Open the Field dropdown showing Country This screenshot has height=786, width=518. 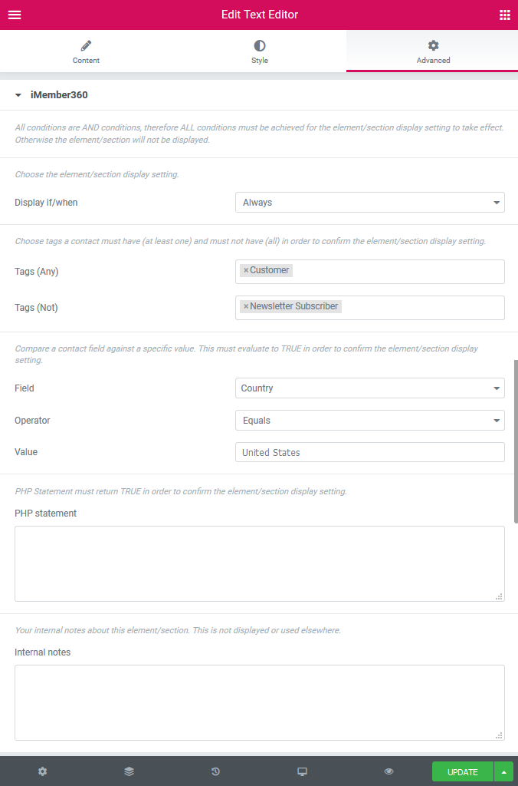click(369, 388)
